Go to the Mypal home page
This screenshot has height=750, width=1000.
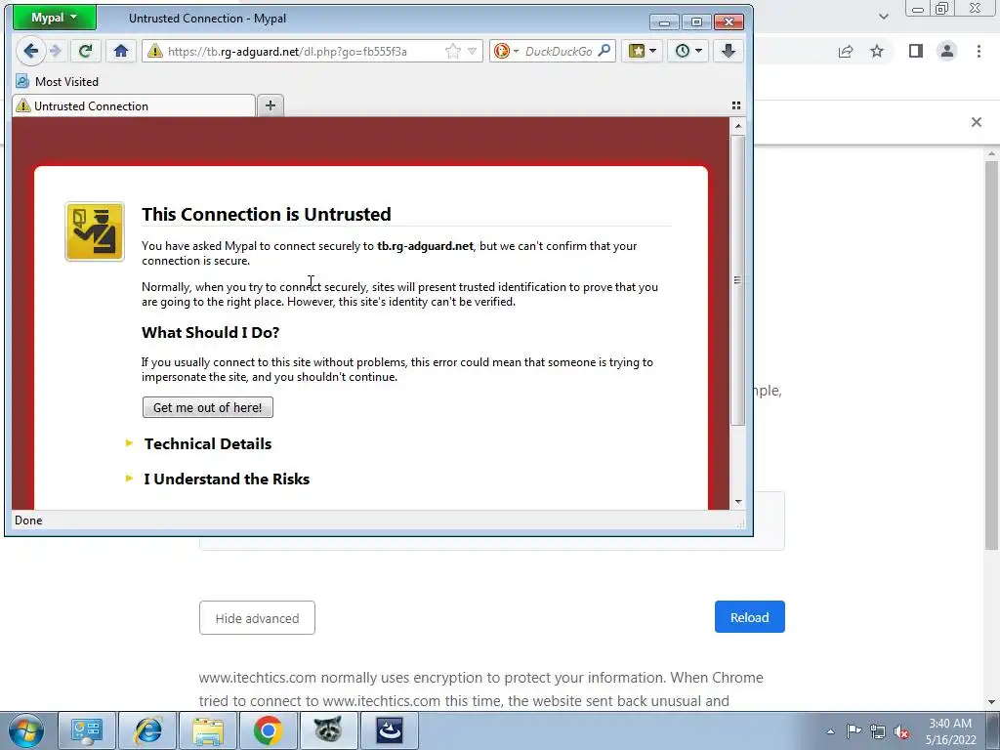[120, 51]
